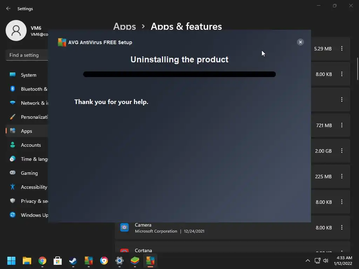Open Google Chrome from taskbar
The width and height of the screenshot is (359, 269).
pyautogui.click(x=42, y=261)
